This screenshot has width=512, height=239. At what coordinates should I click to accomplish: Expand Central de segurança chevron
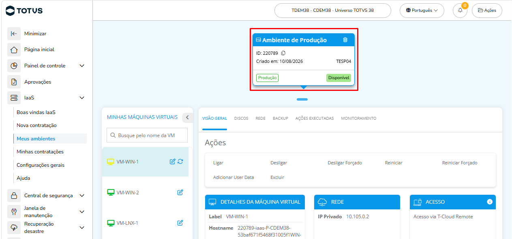82,196
